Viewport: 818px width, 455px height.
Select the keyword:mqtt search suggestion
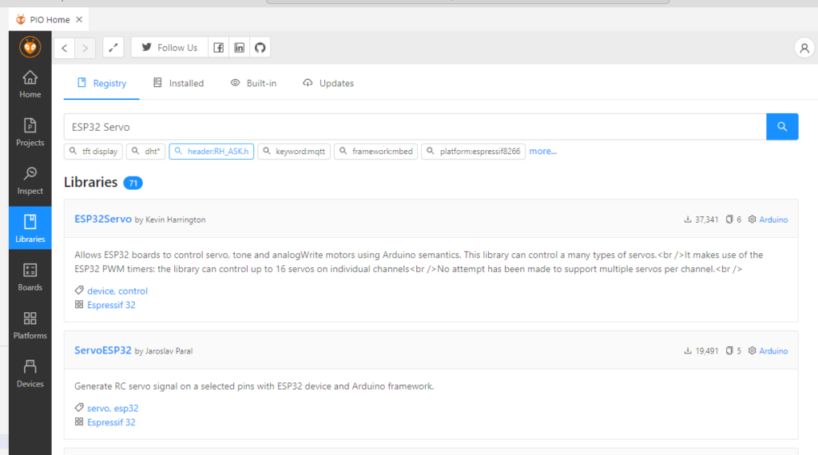click(x=294, y=151)
